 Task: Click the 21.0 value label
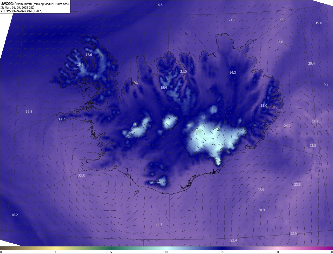click(183, 71)
